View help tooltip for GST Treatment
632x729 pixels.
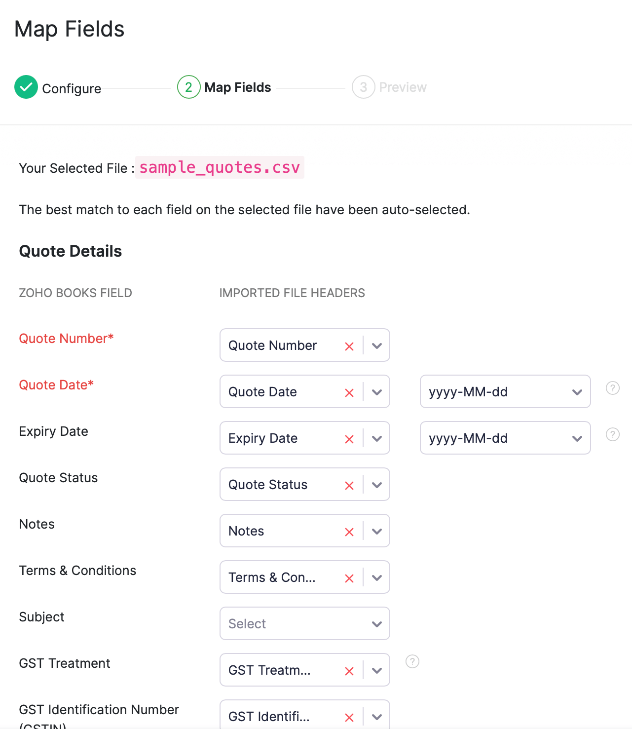(x=412, y=661)
